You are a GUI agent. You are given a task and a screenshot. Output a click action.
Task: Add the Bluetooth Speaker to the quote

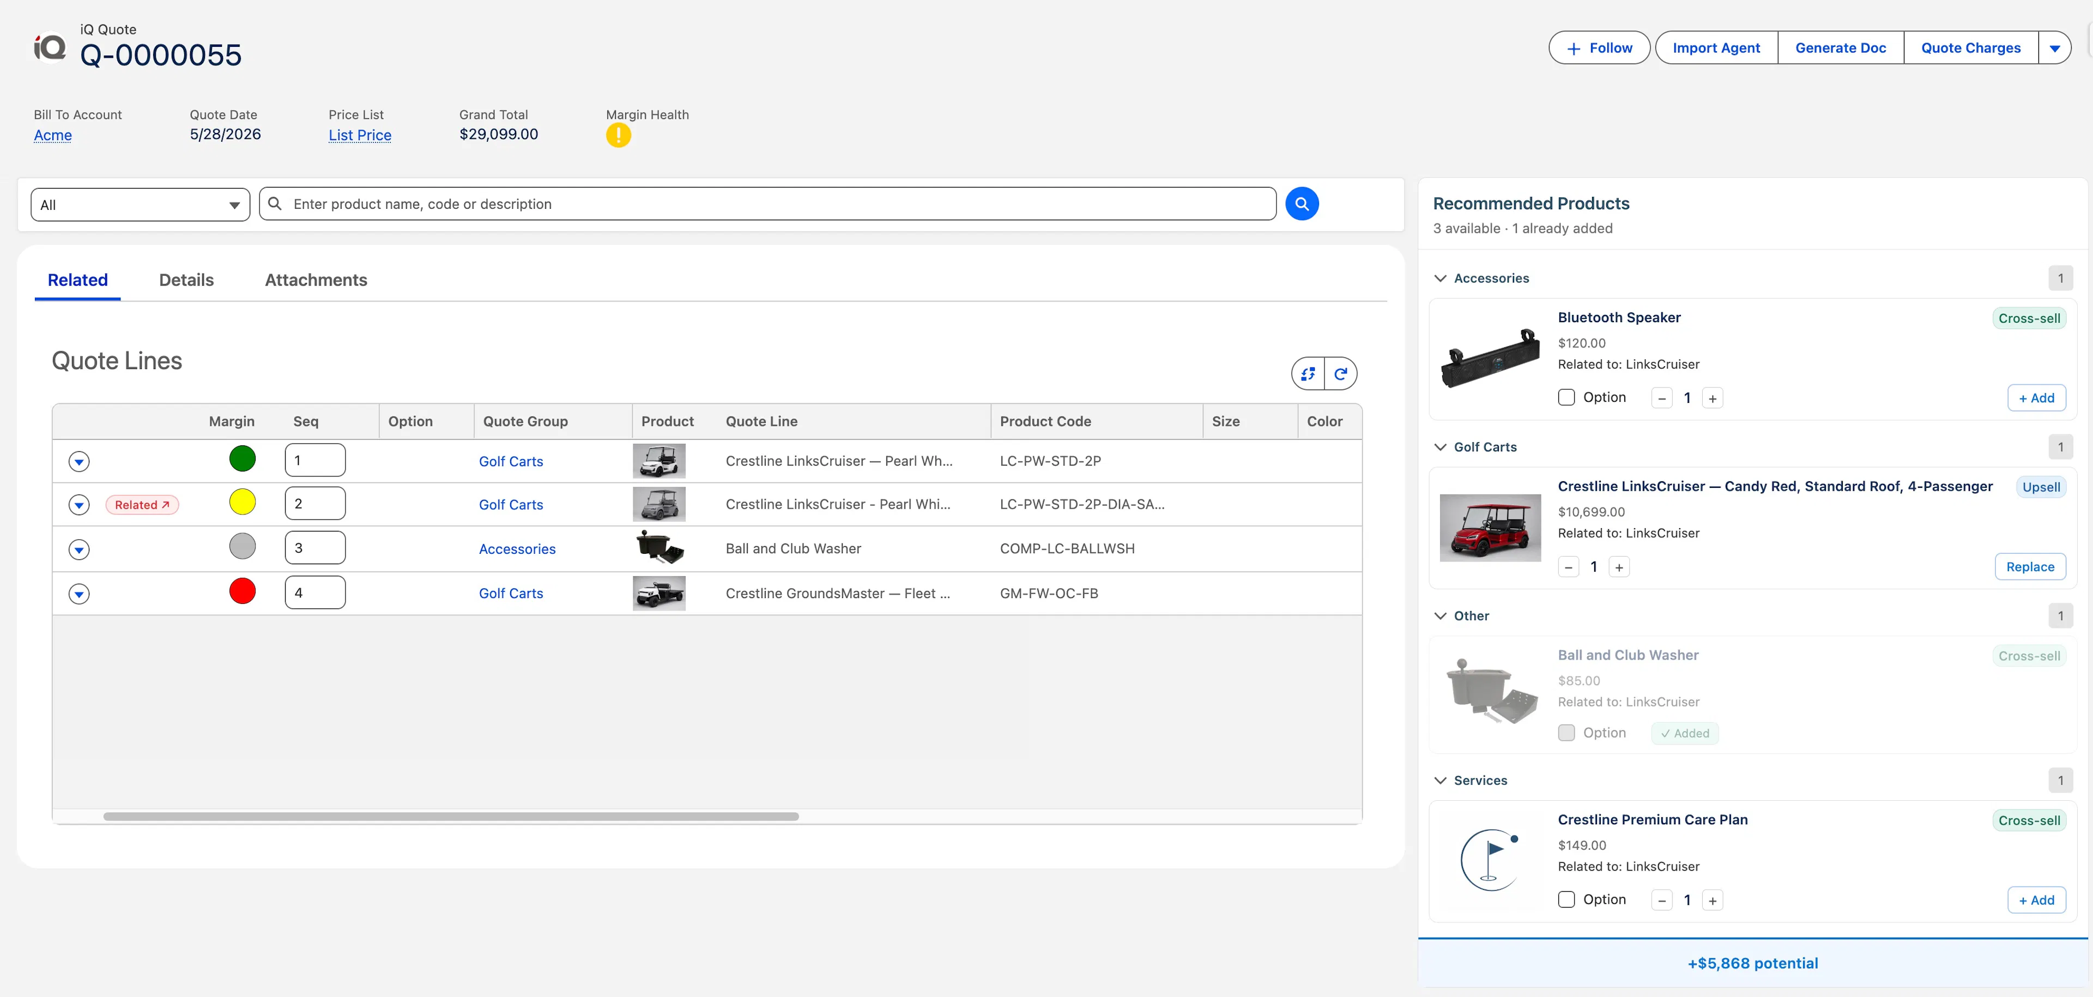[x=2036, y=398]
